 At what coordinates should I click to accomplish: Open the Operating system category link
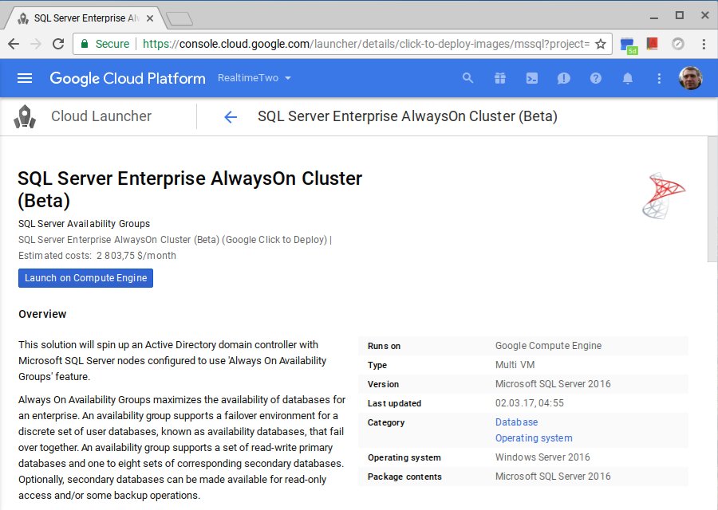pos(534,438)
